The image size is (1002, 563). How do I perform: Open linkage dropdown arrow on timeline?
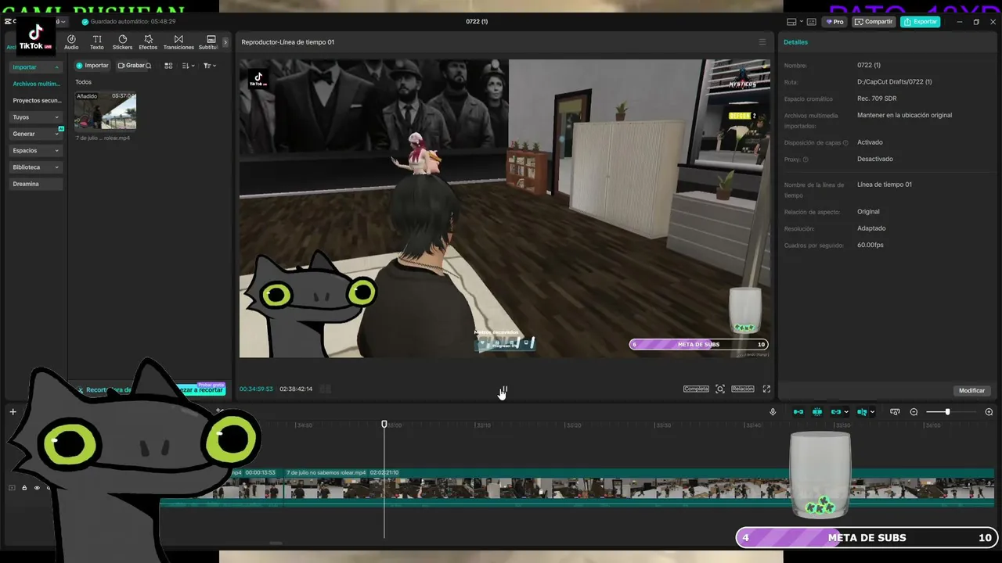point(846,412)
